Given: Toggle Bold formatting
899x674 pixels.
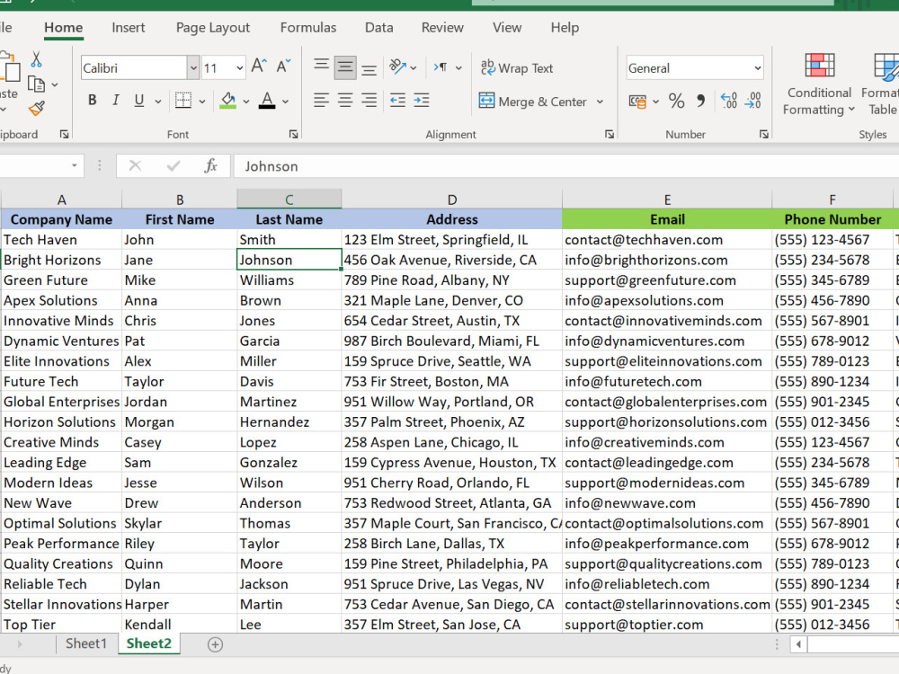Looking at the screenshot, I should click(x=93, y=101).
